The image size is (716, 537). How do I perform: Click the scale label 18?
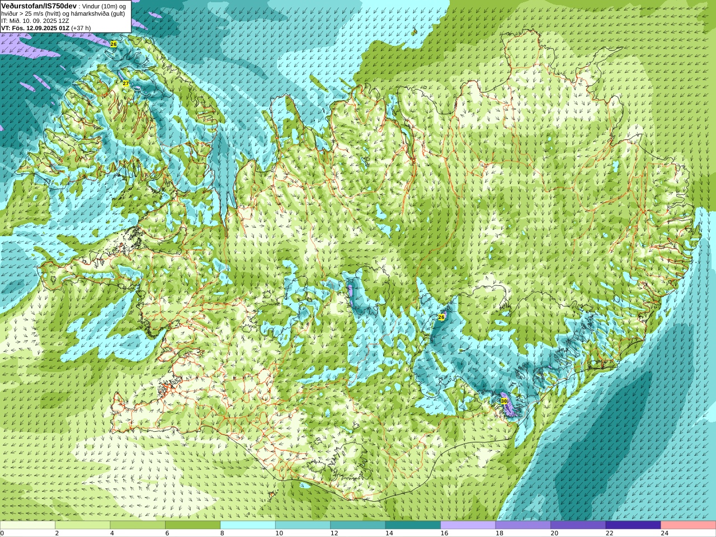coord(499,533)
